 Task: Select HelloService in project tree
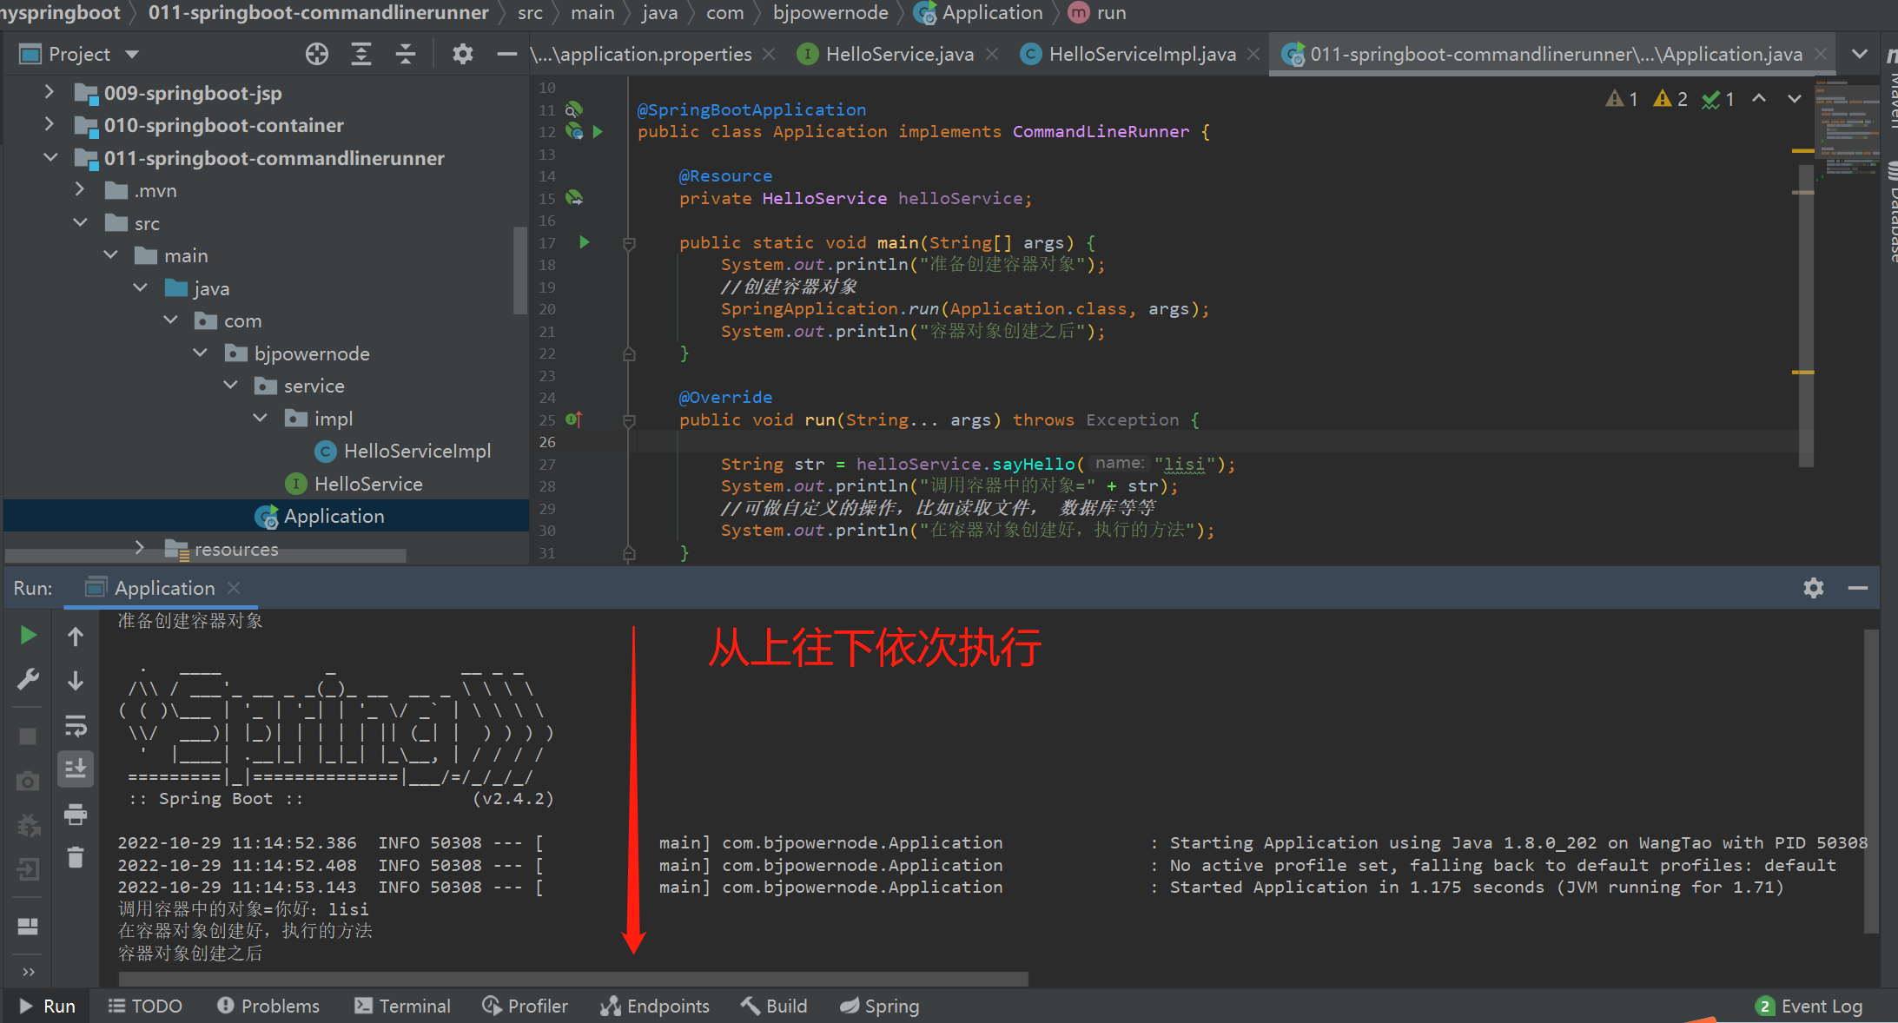[367, 484]
